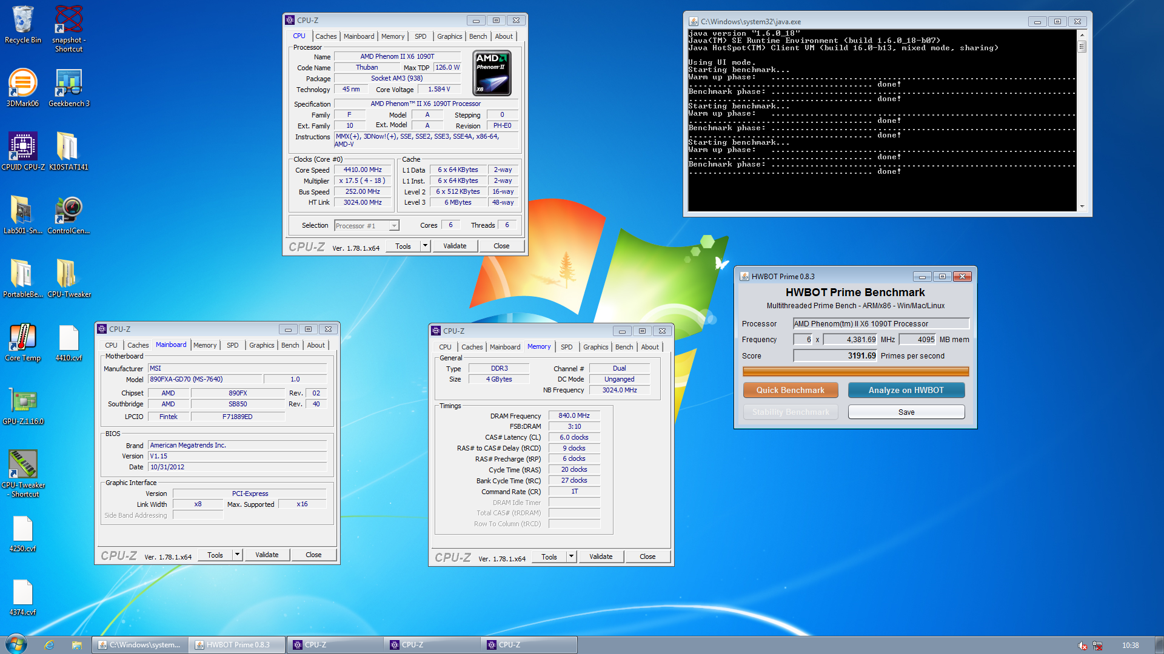Open SPD tab in Mainboard CPU-Z window
This screenshot has width=1164, height=654.
click(x=233, y=345)
